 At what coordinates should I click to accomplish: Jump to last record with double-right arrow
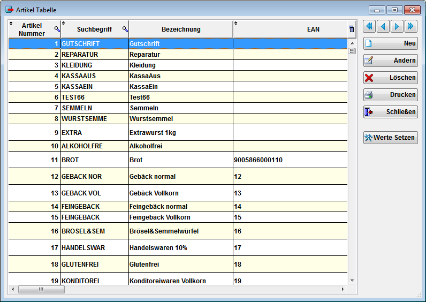point(411,26)
